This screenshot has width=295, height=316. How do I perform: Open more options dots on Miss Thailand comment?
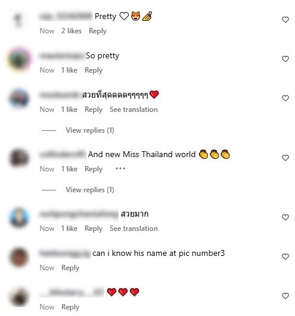[x=120, y=168]
